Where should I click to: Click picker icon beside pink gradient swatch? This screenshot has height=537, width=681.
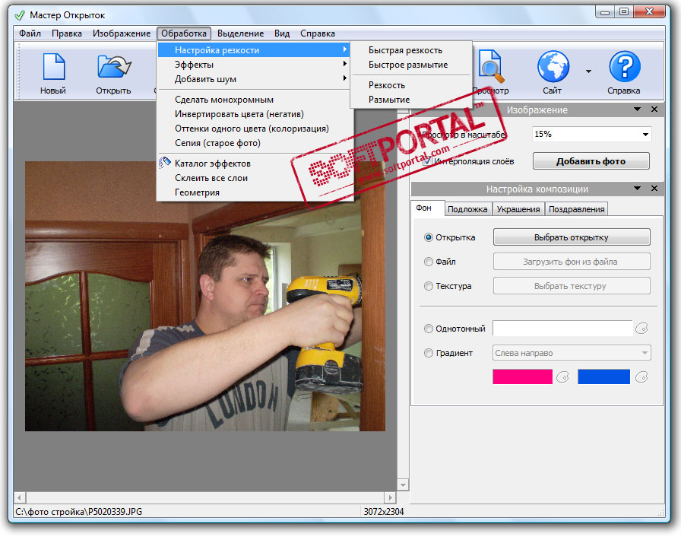(x=563, y=377)
